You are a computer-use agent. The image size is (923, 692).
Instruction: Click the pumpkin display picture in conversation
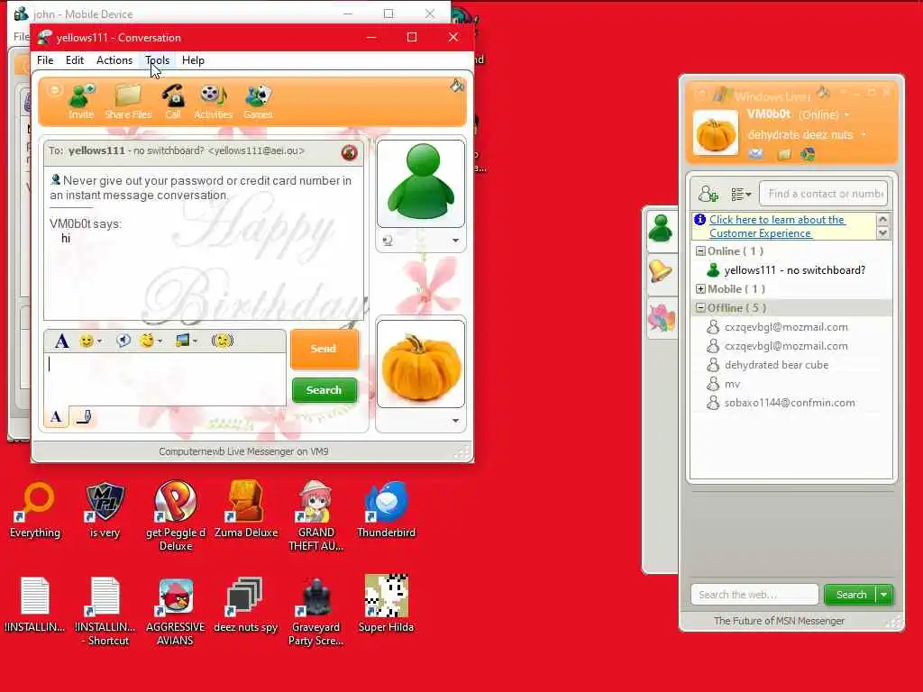tap(421, 364)
